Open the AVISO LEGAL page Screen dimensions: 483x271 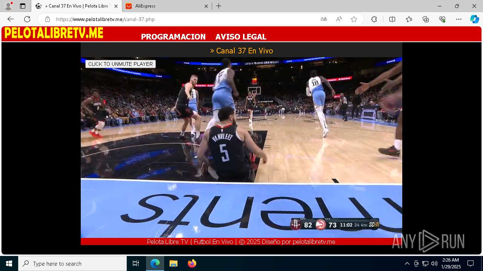click(x=241, y=37)
